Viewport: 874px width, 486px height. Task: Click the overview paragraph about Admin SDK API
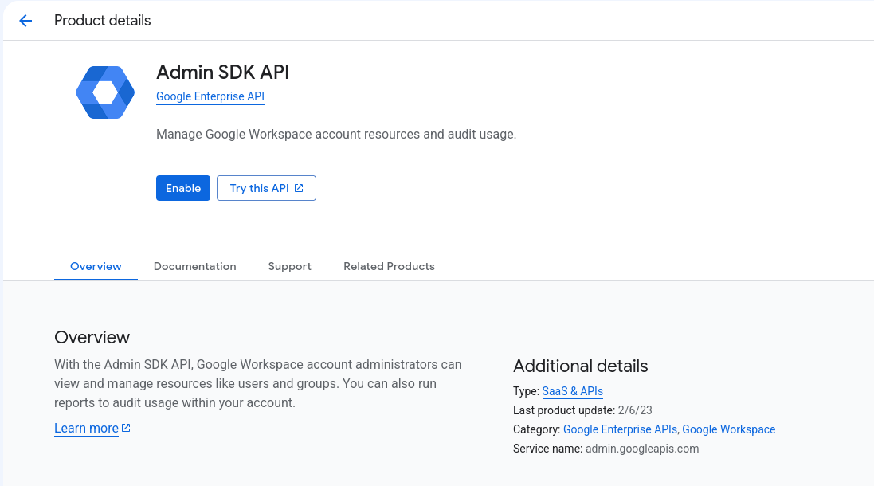tap(258, 383)
